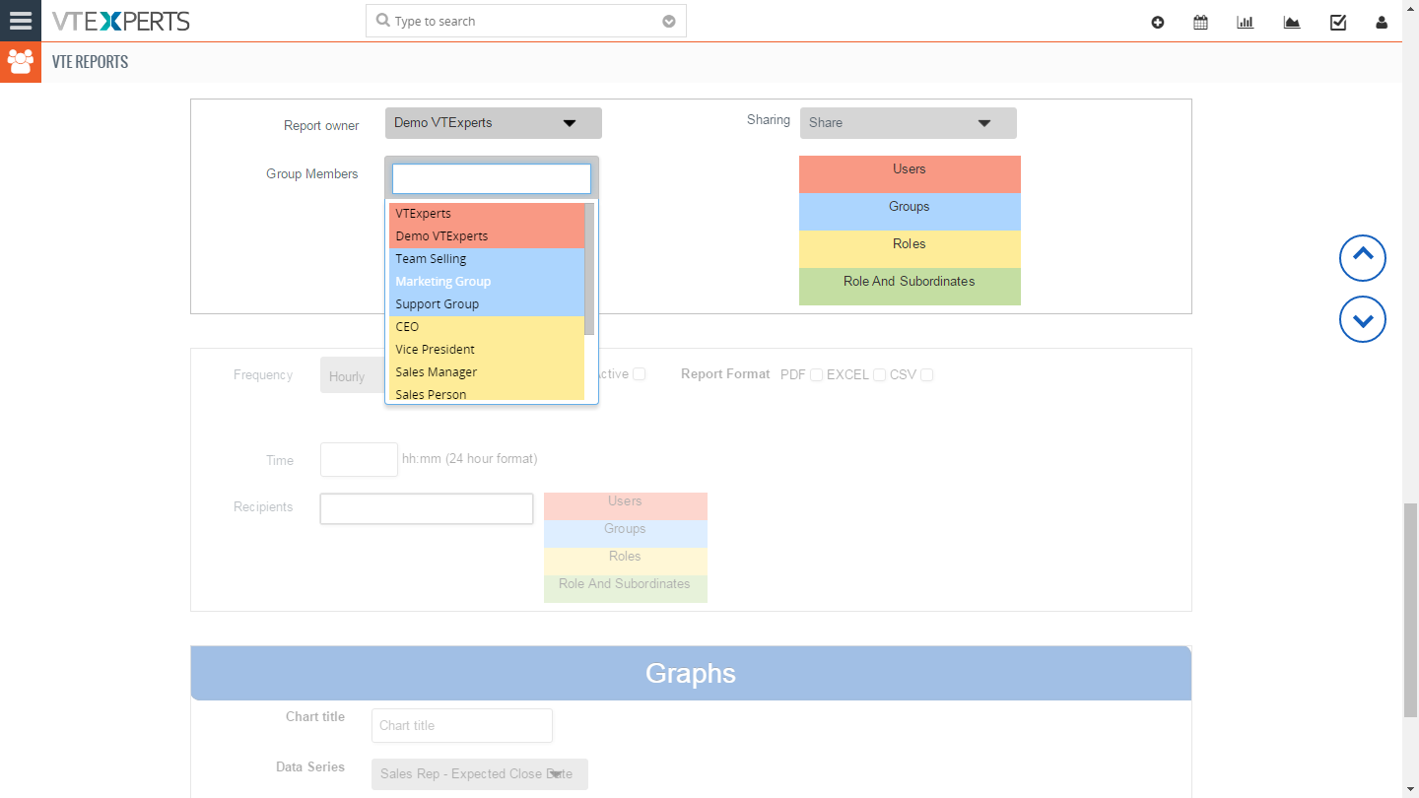Image resolution: width=1419 pixels, height=798 pixels.
Task: Focus the Group Members search field
Action: (492, 178)
